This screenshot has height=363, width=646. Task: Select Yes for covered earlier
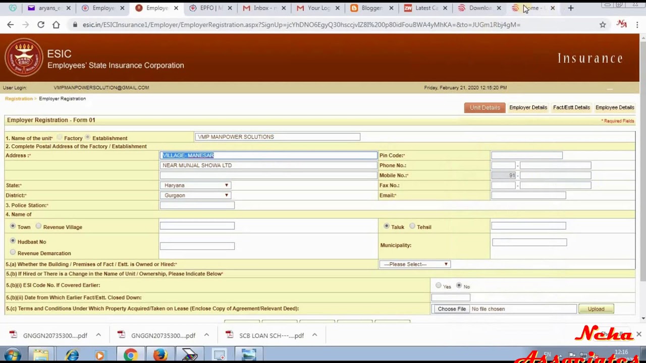[x=439, y=285]
